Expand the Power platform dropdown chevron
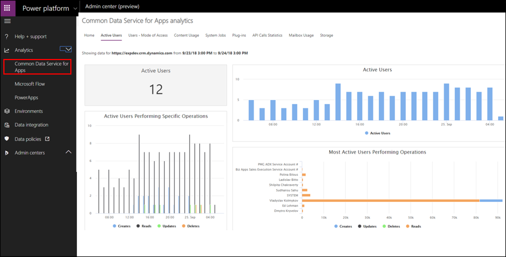 click(75, 8)
